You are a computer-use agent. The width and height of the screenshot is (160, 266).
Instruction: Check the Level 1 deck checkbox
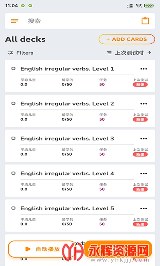tap(14, 69)
